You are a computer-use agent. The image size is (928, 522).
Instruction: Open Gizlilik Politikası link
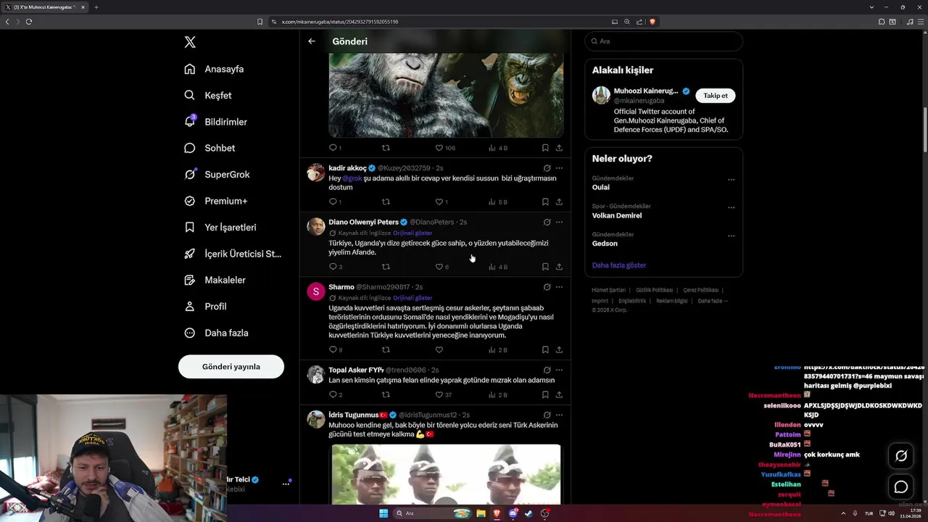[x=654, y=290]
